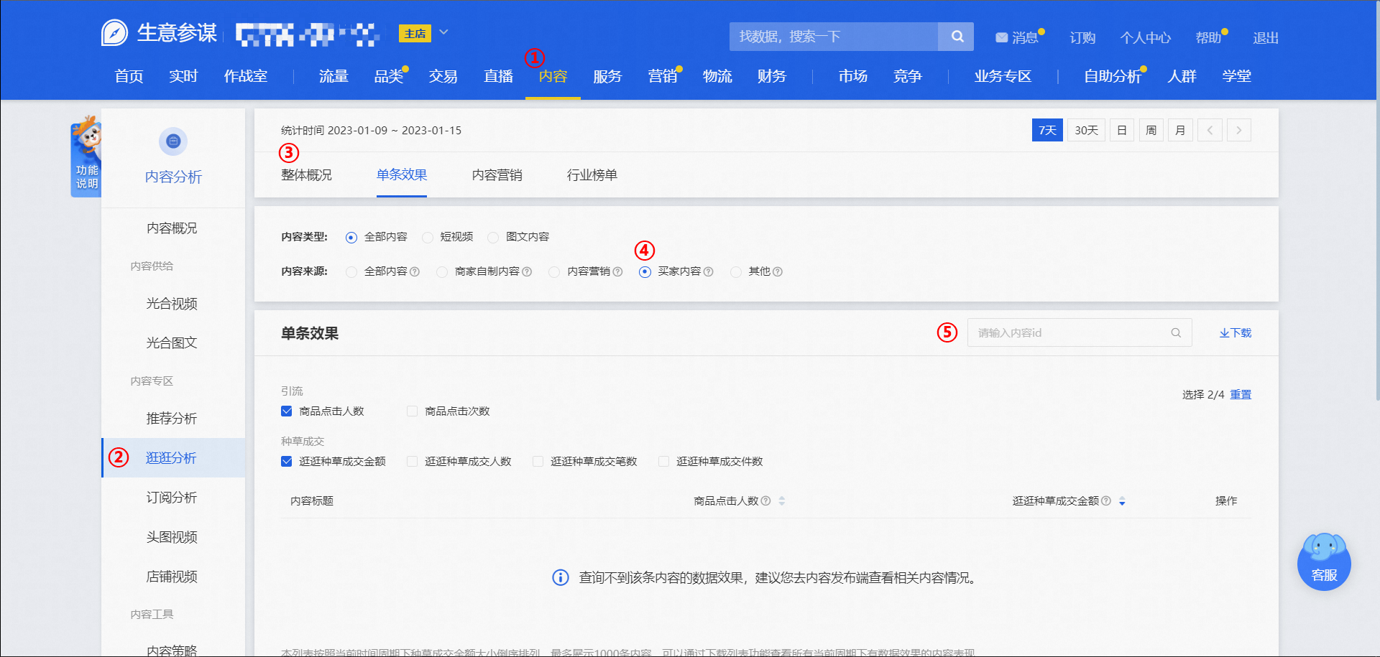Uncheck 商品点击人数 metric checkbox
Image resolution: width=1380 pixels, height=657 pixels.
click(x=286, y=411)
